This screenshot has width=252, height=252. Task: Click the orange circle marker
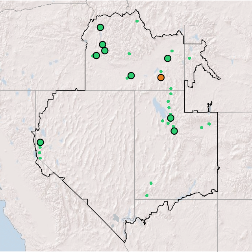tap(161, 78)
